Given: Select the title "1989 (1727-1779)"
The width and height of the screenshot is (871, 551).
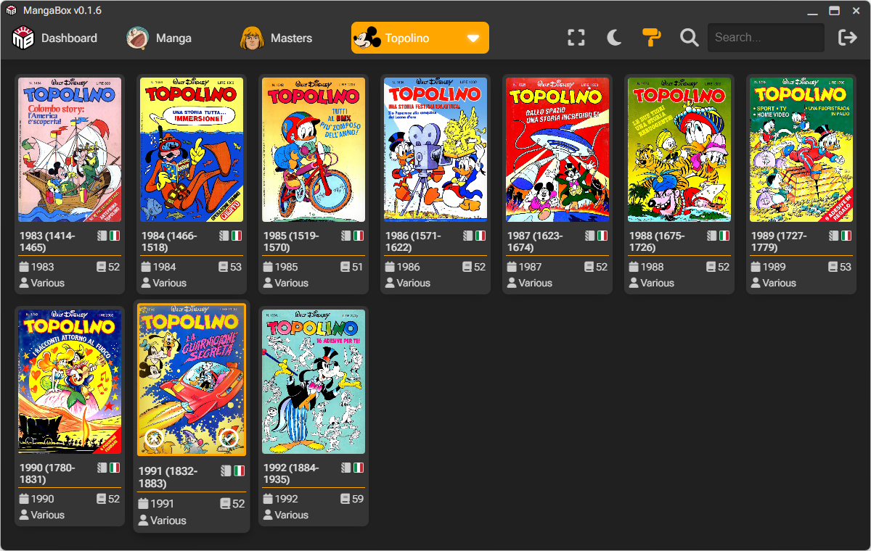Looking at the screenshot, I should (780, 241).
